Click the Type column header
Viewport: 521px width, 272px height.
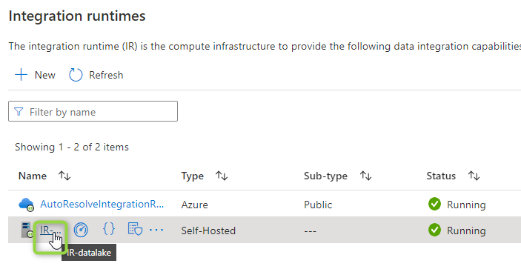(x=193, y=176)
